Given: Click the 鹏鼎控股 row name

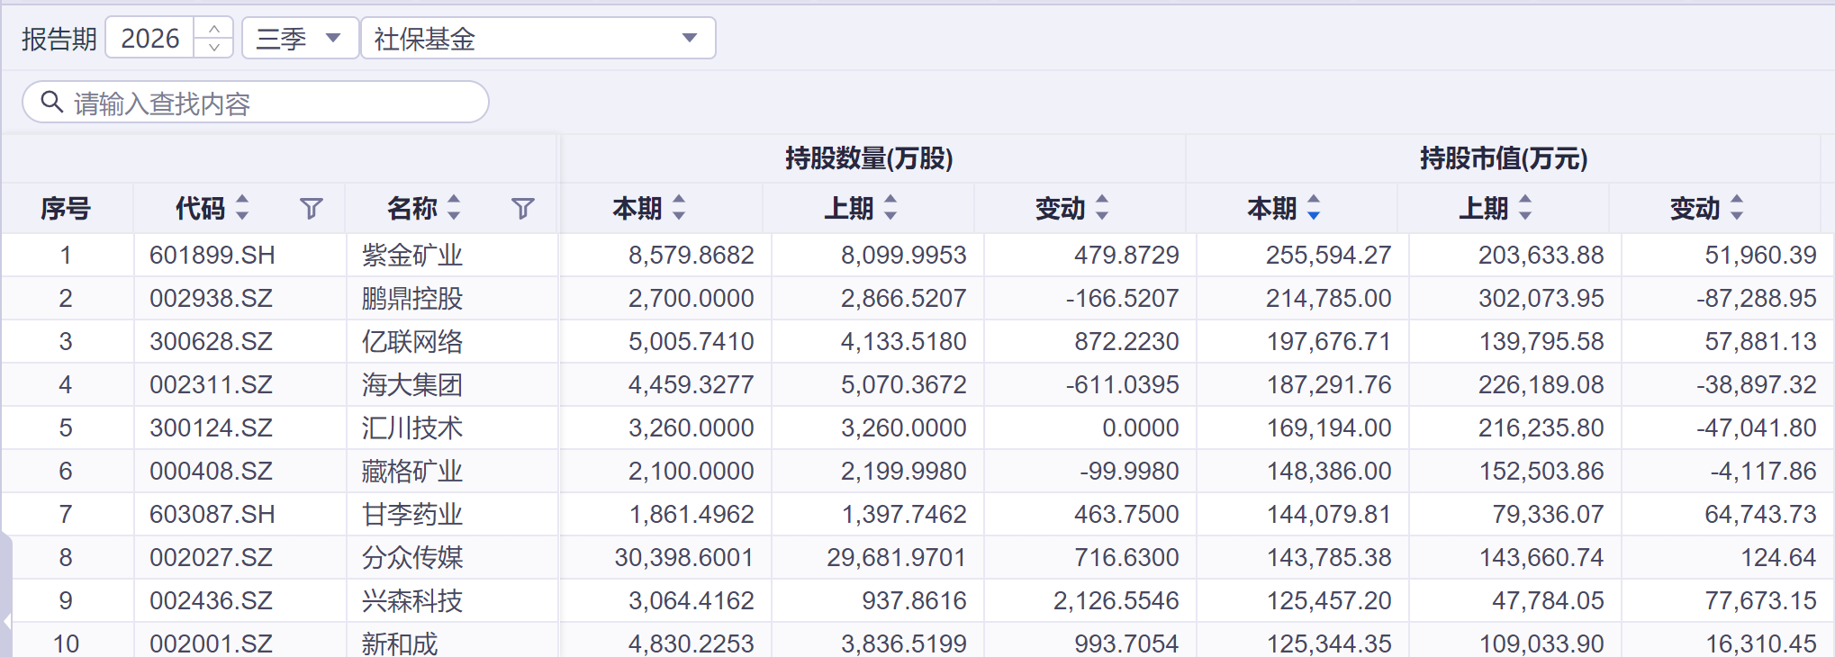Looking at the screenshot, I should (x=412, y=299).
